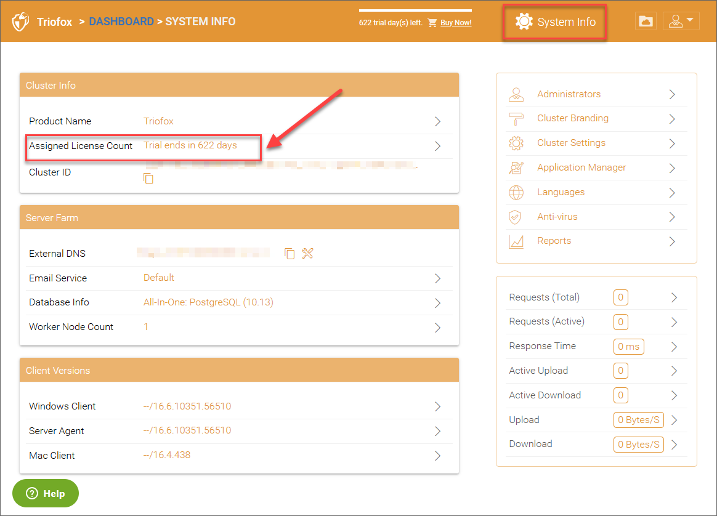
Task: Click the Upload '0 Bytes/S' badge
Action: (638, 419)
